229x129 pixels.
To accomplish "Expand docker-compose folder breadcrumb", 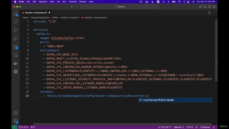I will point(69,18).
